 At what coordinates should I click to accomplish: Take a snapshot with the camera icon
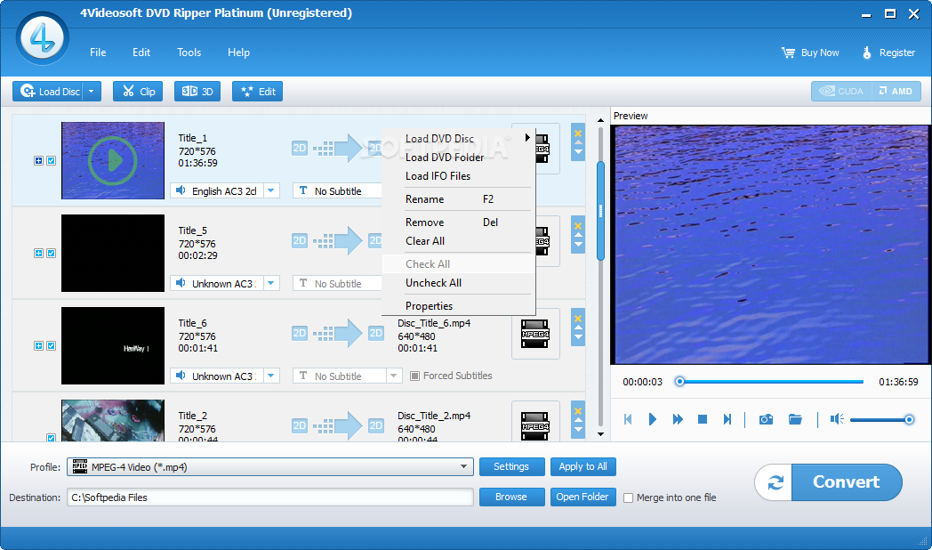[767, 420]
